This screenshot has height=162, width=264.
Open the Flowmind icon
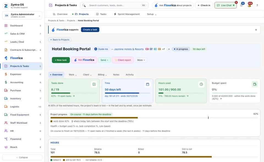(x=6, y=139)
